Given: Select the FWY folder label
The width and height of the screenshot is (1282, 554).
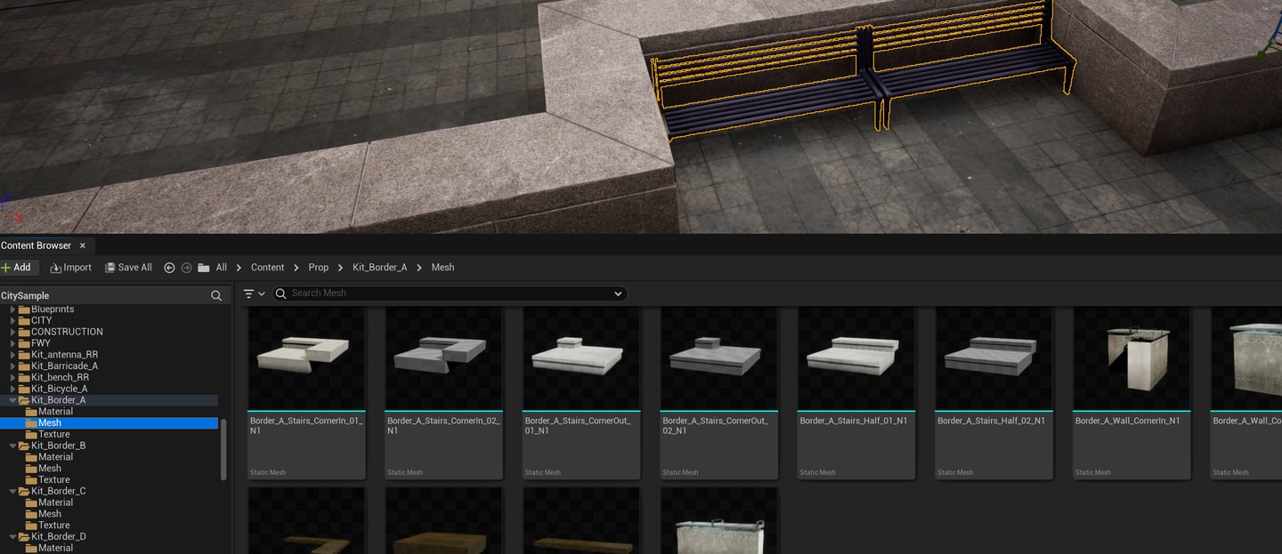Looking at the screenshot, I should coord(41,343).
